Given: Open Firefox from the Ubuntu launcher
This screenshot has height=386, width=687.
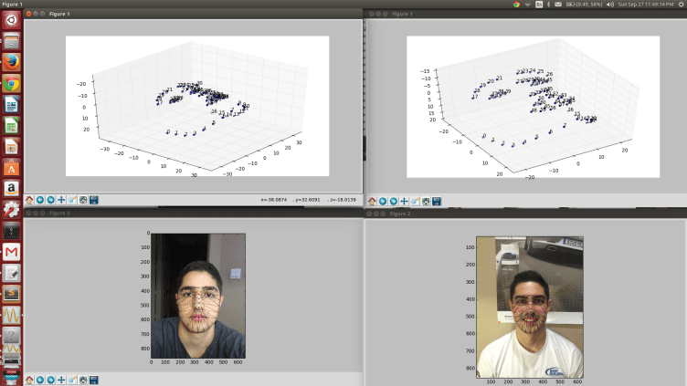Looking at the screenshot, I should (x=11, y=62).
